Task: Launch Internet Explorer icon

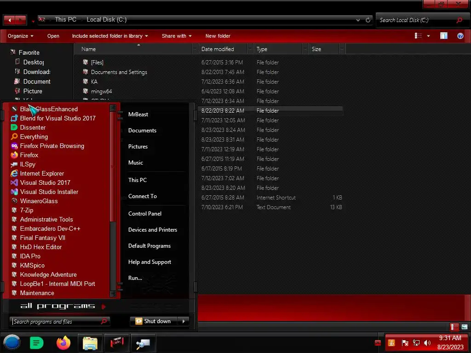Action: 14,173
